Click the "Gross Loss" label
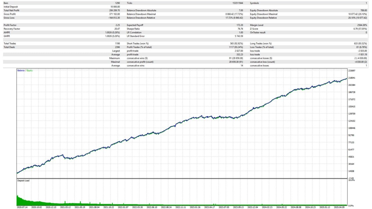This screenshot has height=209, width=372. pyautogui.click(x=9, y=18)
